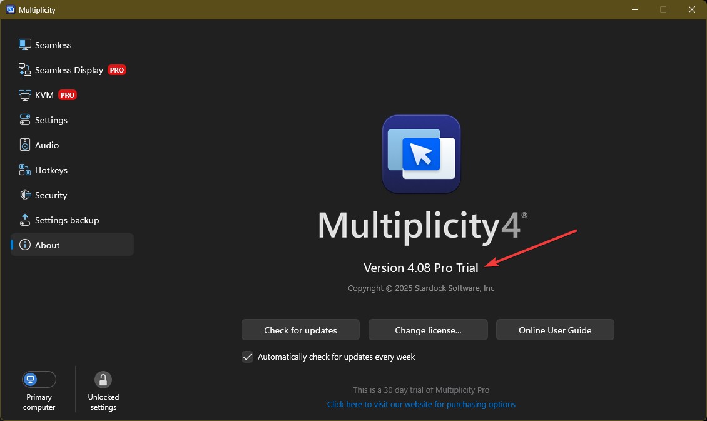Viewport: 707px width, 421px height.
Task: Click the Settings sliders icon
Action: tap(25, 119)
